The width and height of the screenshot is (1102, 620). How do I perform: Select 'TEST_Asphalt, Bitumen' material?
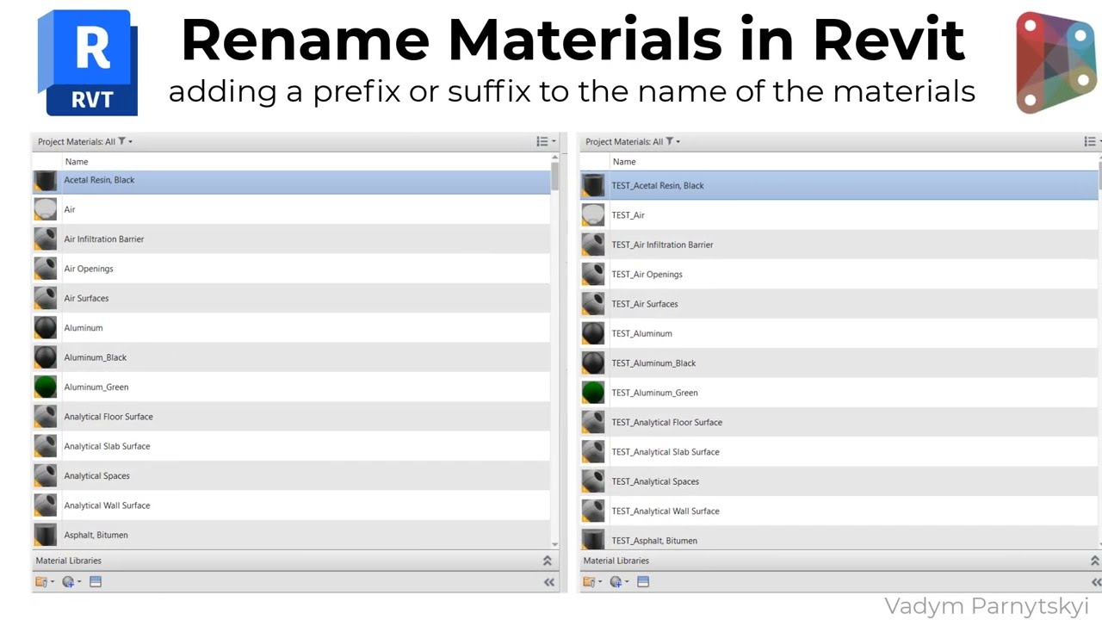click(839, 539)
